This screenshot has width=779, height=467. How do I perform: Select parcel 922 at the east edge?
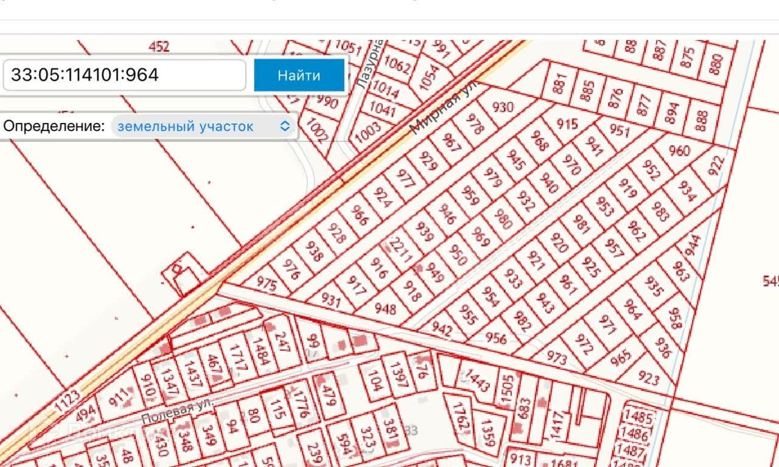[x=716, y=165]
